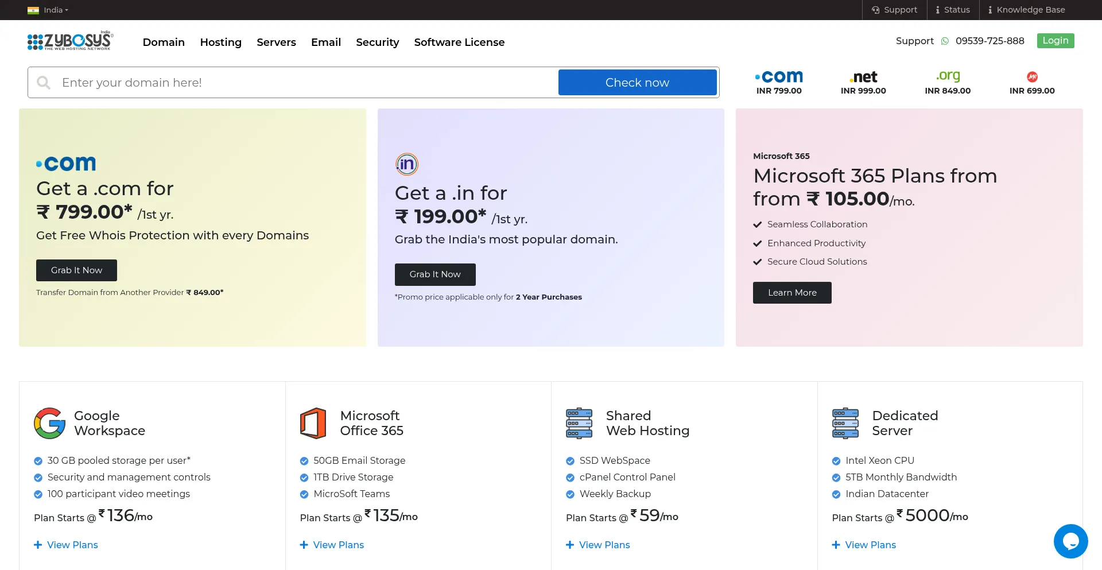Click Grab It Now in the .com banner

76,270
